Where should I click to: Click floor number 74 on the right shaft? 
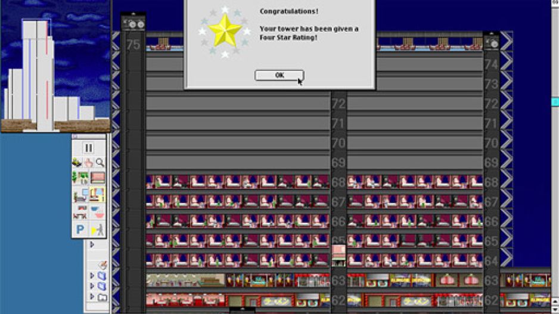coord(491,64)
